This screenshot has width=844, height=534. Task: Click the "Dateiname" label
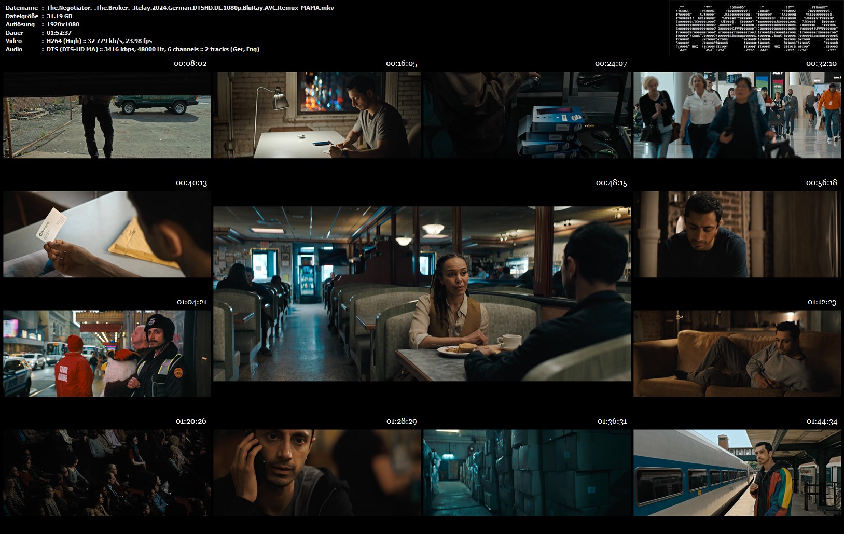pyautogui.click(x=22, y=8)
